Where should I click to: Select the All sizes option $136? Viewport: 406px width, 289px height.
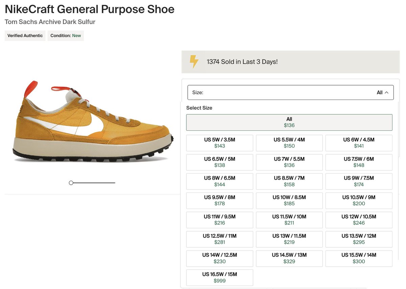(x=289, y=122)
